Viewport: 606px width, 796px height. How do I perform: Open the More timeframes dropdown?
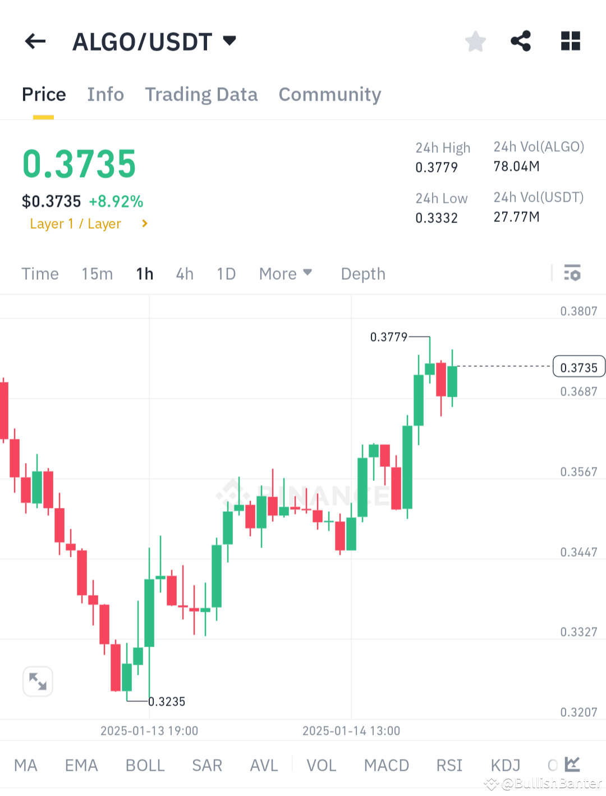pyautogui.click(x=285, y=274)
